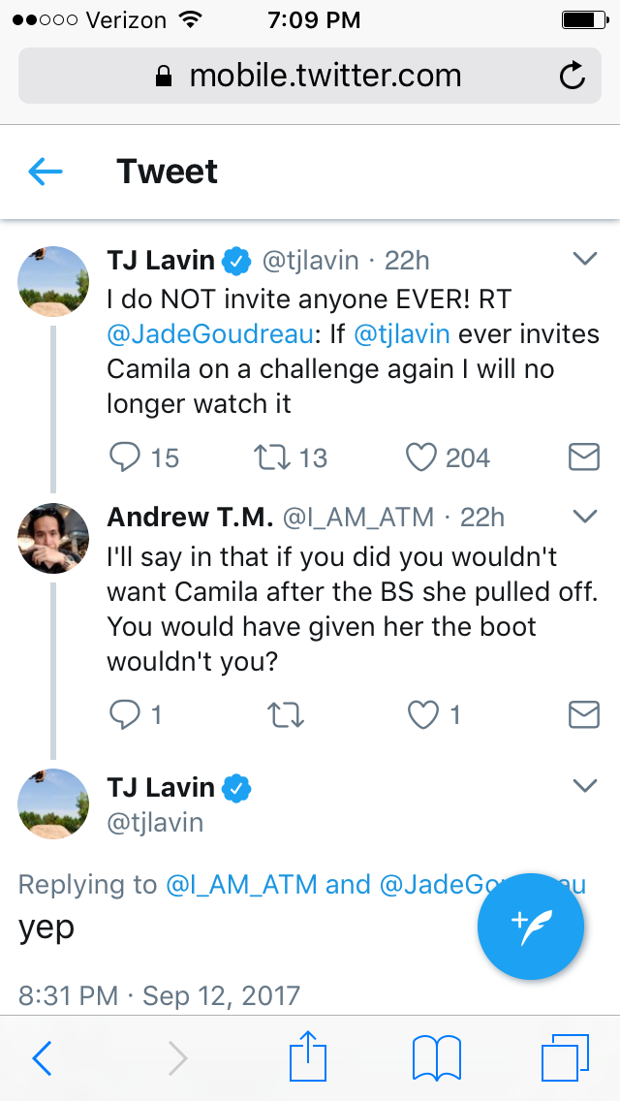The width and height of the screenshot is (620, 1101).
Task: Open Safari bookmarks book icon
Action: [436, 1058]
